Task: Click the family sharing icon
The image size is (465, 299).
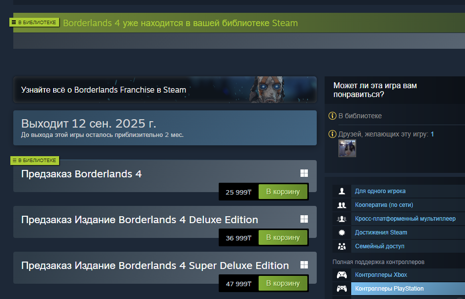Action: click(x=342, y=246)
